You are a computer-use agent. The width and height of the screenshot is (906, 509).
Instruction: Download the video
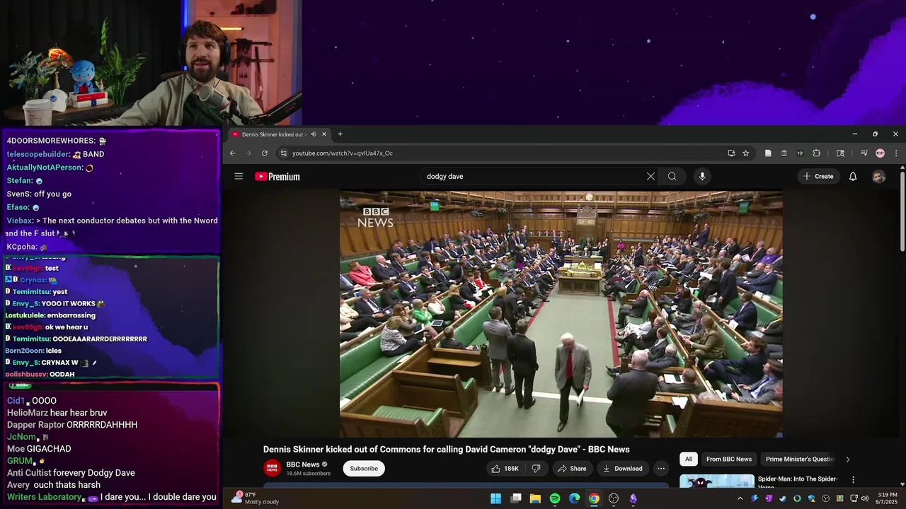pos(623,469)
